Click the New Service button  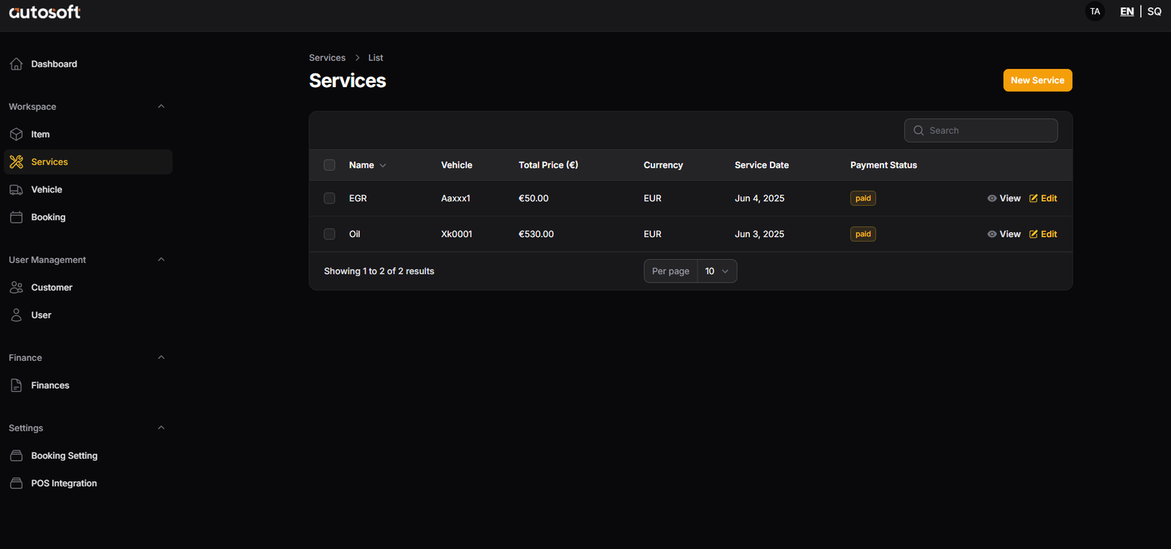tap(1037, 81)
